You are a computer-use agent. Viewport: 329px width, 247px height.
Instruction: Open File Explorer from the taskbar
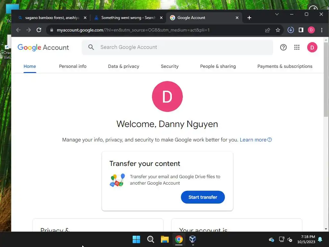point(165,239)
